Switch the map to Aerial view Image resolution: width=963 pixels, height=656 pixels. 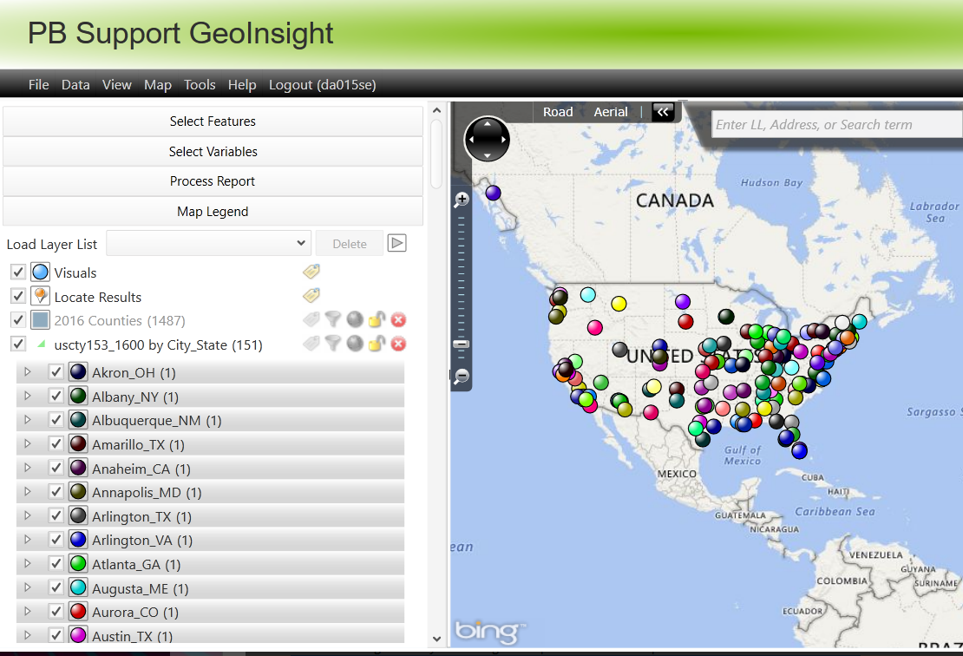coord(611,111)
